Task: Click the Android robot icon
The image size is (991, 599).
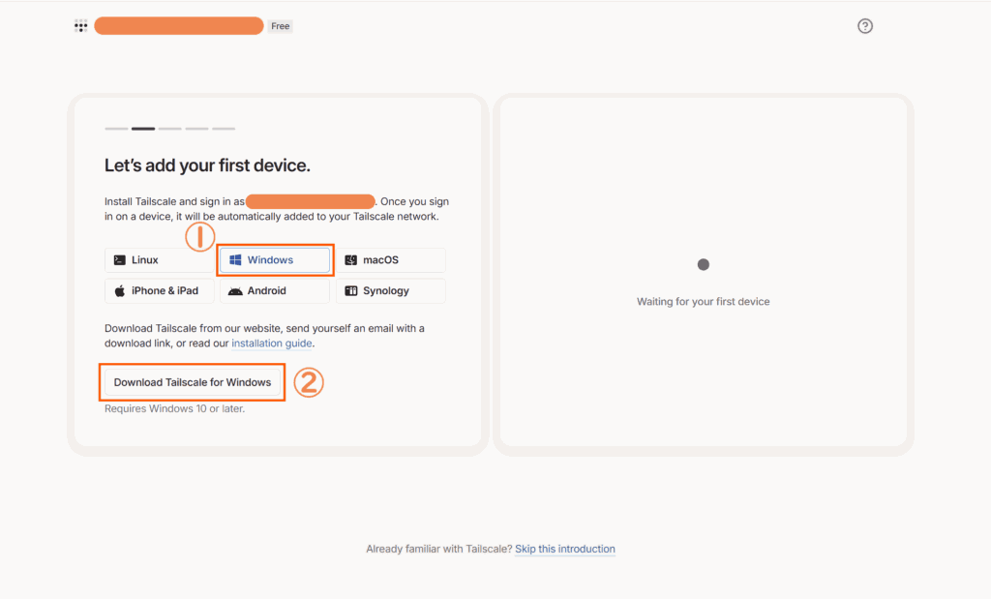Action: (x=235, y=290)
